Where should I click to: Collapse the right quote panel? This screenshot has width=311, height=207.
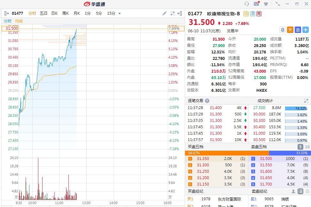[x=180, y=13]
